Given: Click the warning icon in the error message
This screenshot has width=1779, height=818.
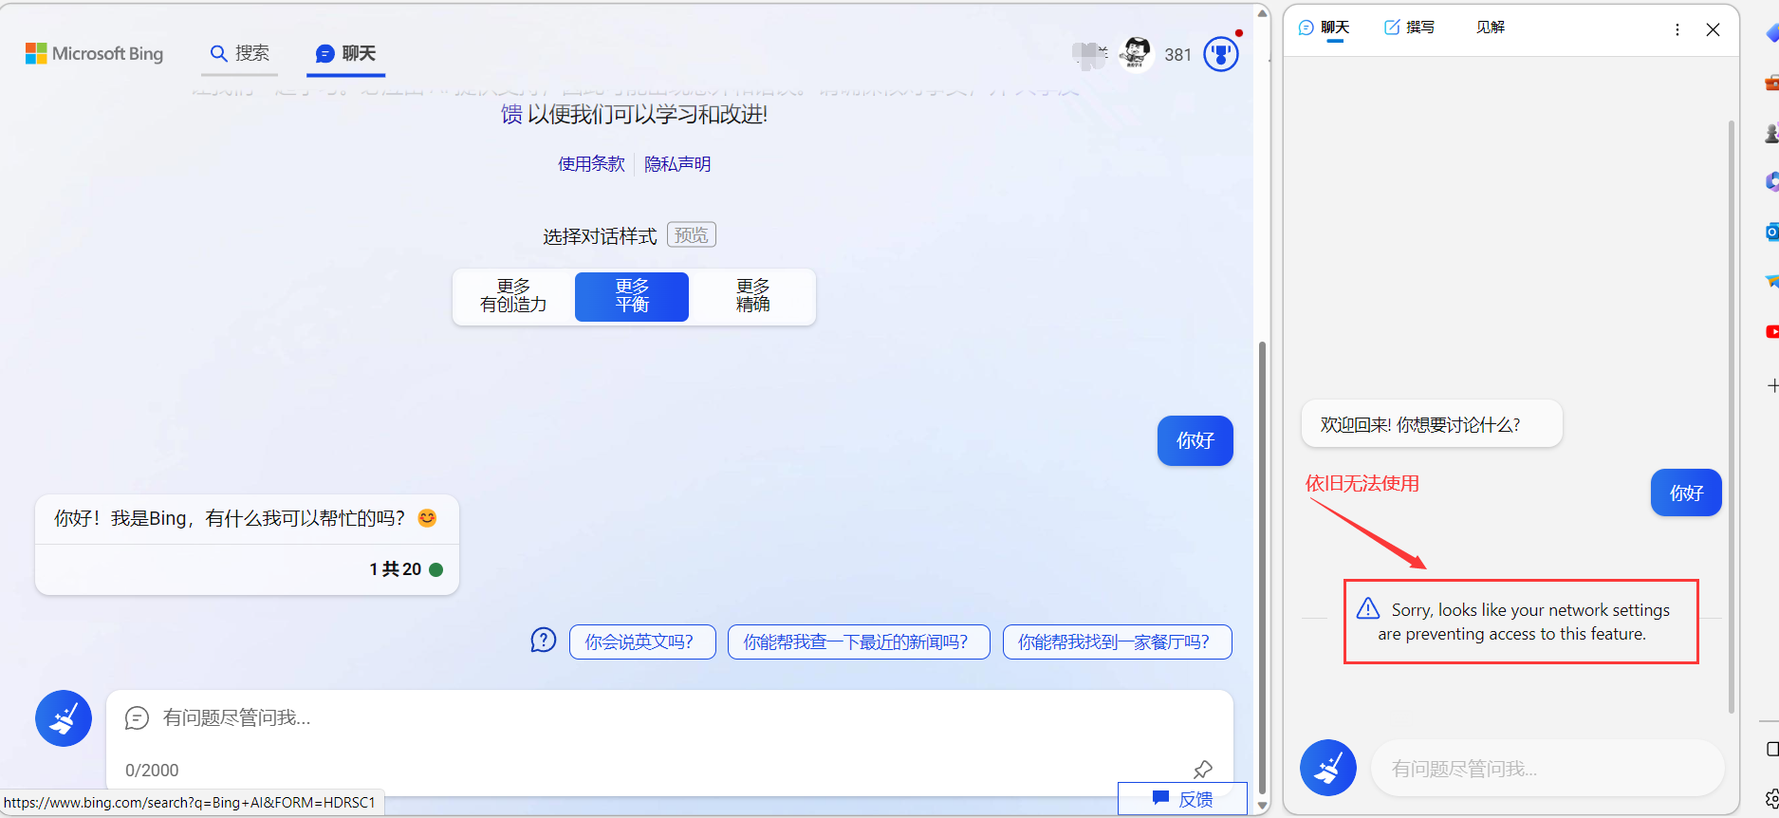Looking at the screenshot, I should 1368,608.
